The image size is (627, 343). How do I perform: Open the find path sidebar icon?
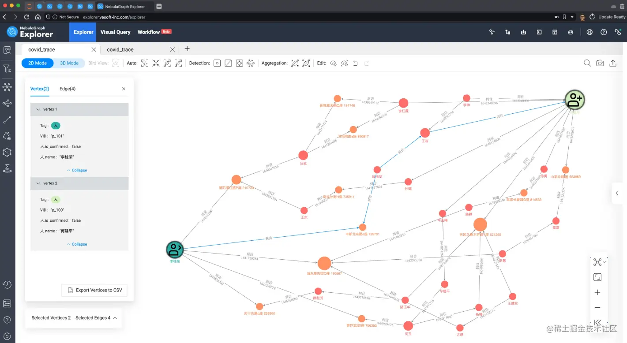7,119
